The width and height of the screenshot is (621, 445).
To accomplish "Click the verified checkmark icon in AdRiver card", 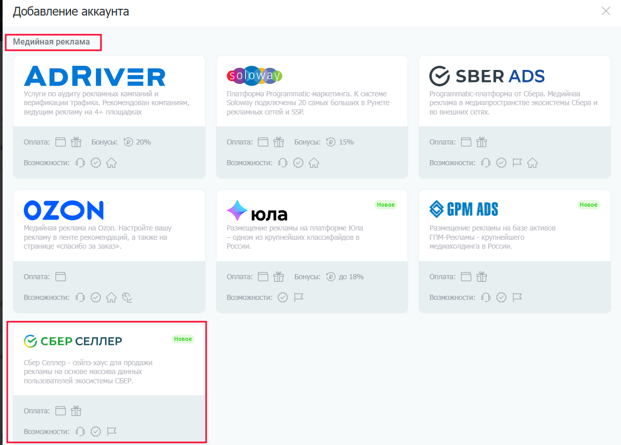I will tap(96, 163).
